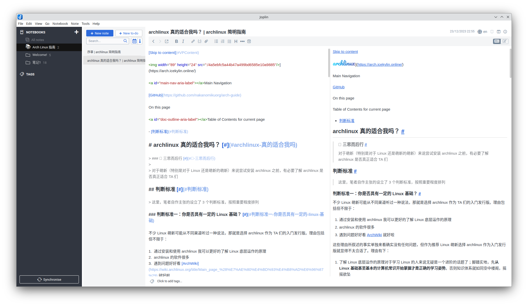Open note in external editor
528x306 pixels.
[167, 41]
